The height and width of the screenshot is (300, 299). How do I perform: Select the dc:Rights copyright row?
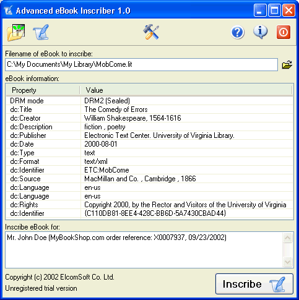point(149,205)
